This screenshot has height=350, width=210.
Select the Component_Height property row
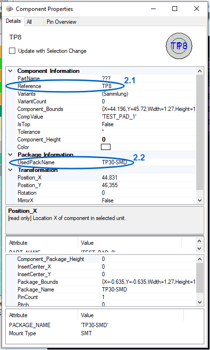tap(107, 140)
